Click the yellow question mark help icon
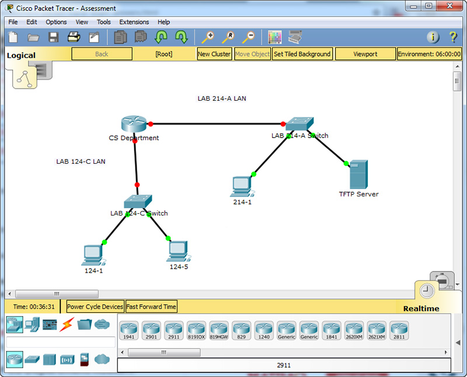The height and width of the screenshot is (377, 467). (453, 37)
